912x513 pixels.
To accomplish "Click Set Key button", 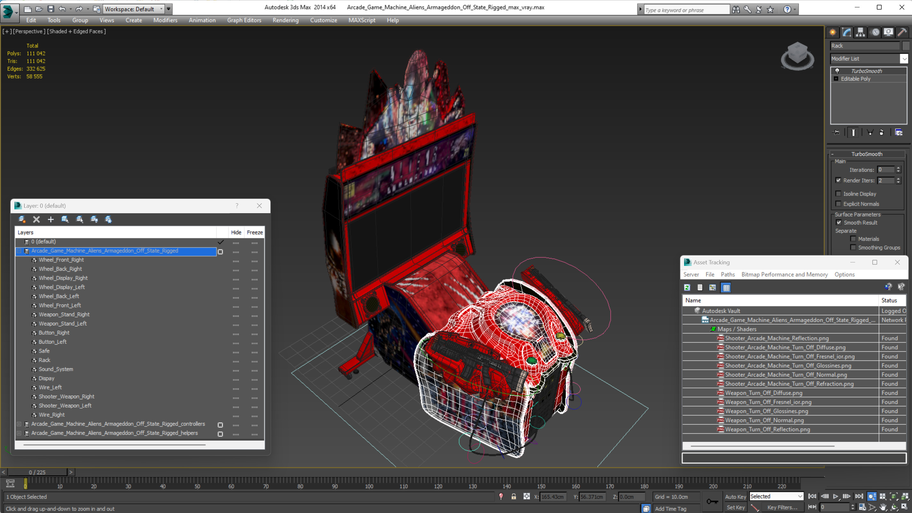I will 735,507.
